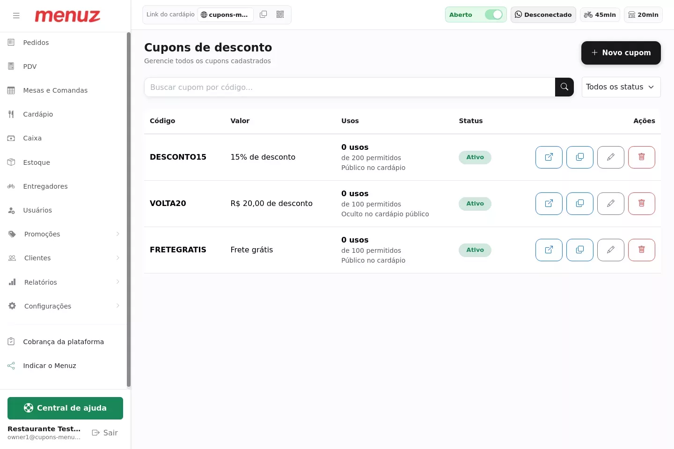This screenshot has width=674, height=449.
Task: Open WhatsApp Desconectado status
Action: pos(543,15)
